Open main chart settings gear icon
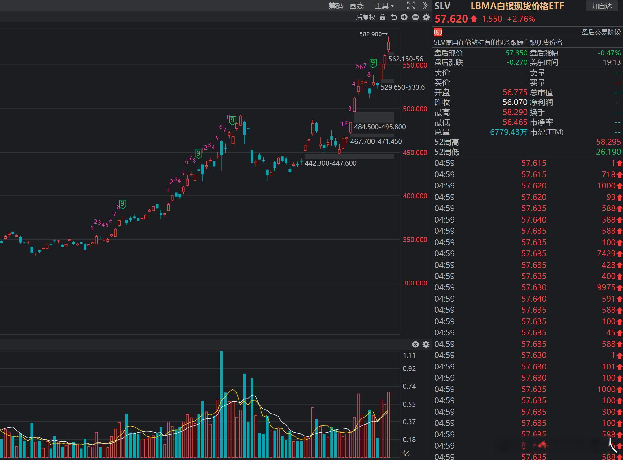Viewport: 623px width, 460px height. [x=426, y=17]
